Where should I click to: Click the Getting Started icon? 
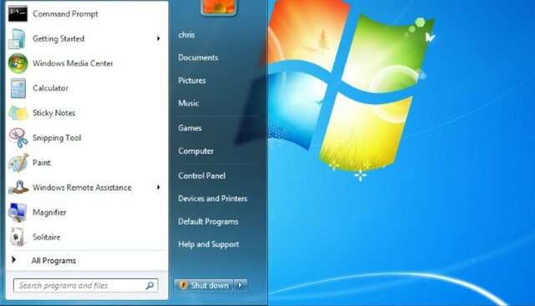[x=18, y=38]
